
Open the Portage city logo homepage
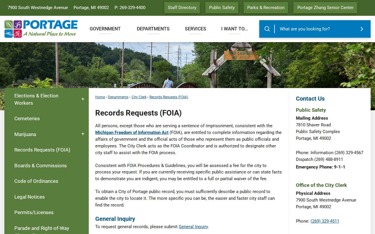coord(41,29)
